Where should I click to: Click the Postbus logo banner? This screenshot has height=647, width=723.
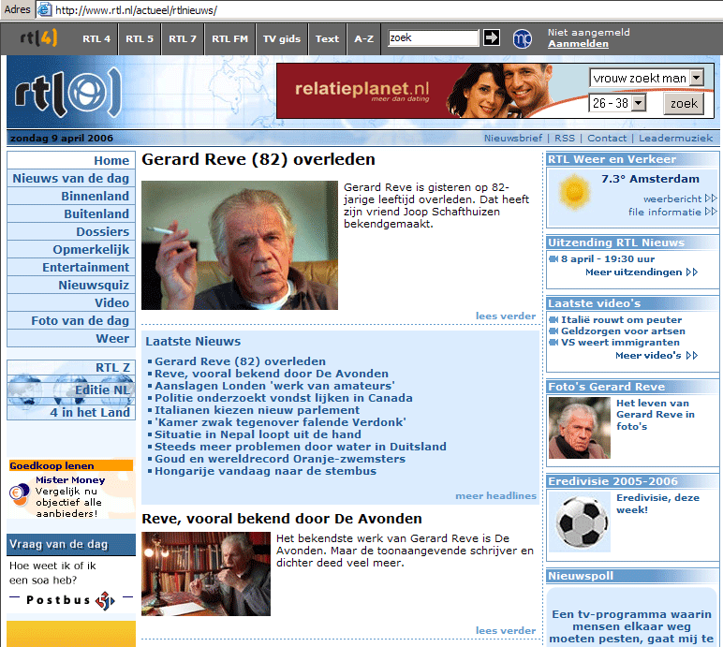[70, 600]
